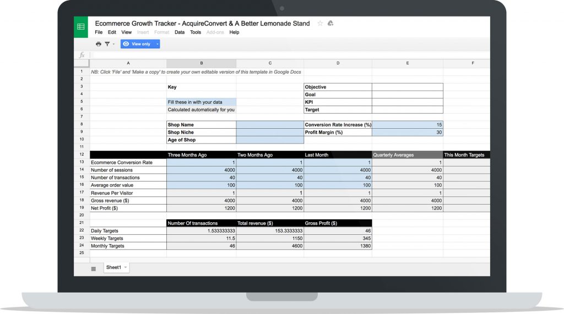This screenshot has width=564, height=314.
Task: Select row 21 header
Action: [82, 223]
